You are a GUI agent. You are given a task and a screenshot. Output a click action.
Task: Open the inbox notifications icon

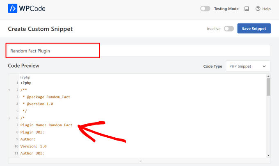[247, 9]
